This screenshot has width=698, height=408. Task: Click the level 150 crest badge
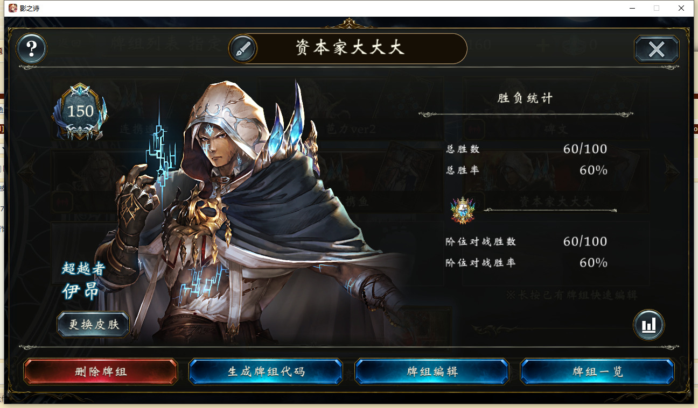(x=80, y=111)
